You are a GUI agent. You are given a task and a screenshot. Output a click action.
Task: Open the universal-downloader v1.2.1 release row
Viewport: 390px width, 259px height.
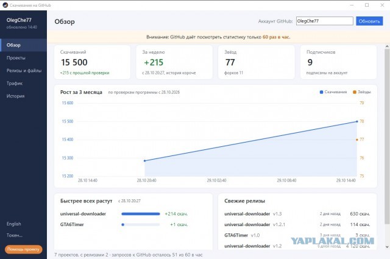(x=297, y=225)
